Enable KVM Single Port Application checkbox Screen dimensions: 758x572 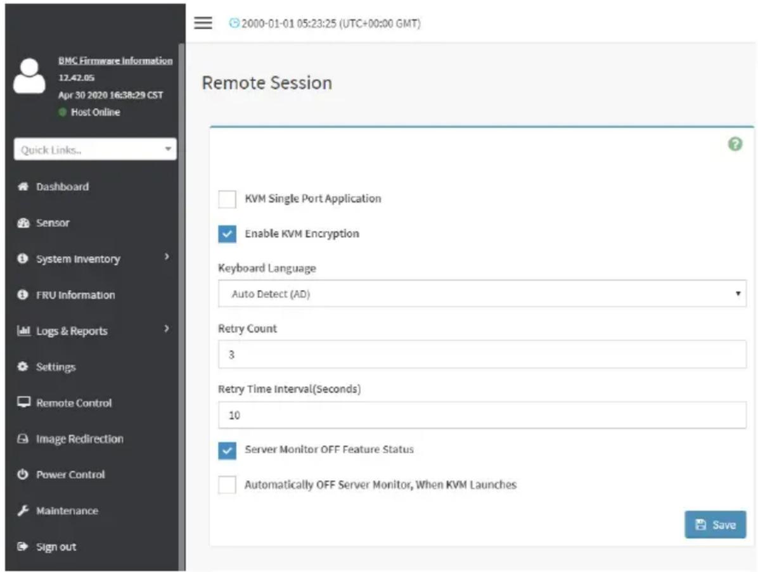pyautogui.click(x=227, y=199)
